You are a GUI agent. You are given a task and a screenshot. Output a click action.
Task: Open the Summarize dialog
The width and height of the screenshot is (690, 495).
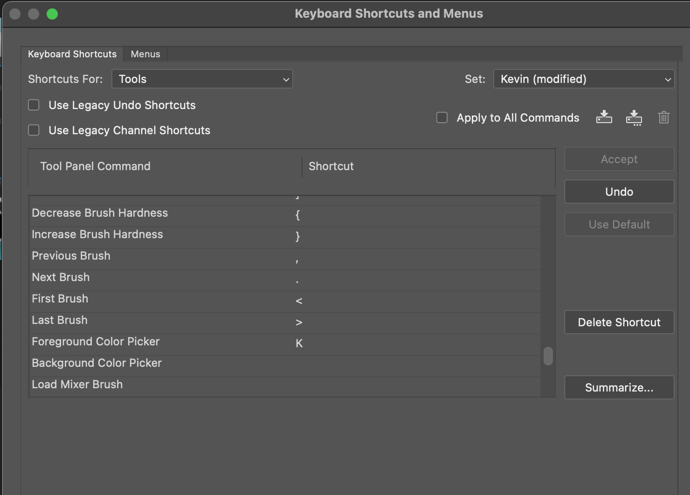pyautogui.click(x=619, y=387)
